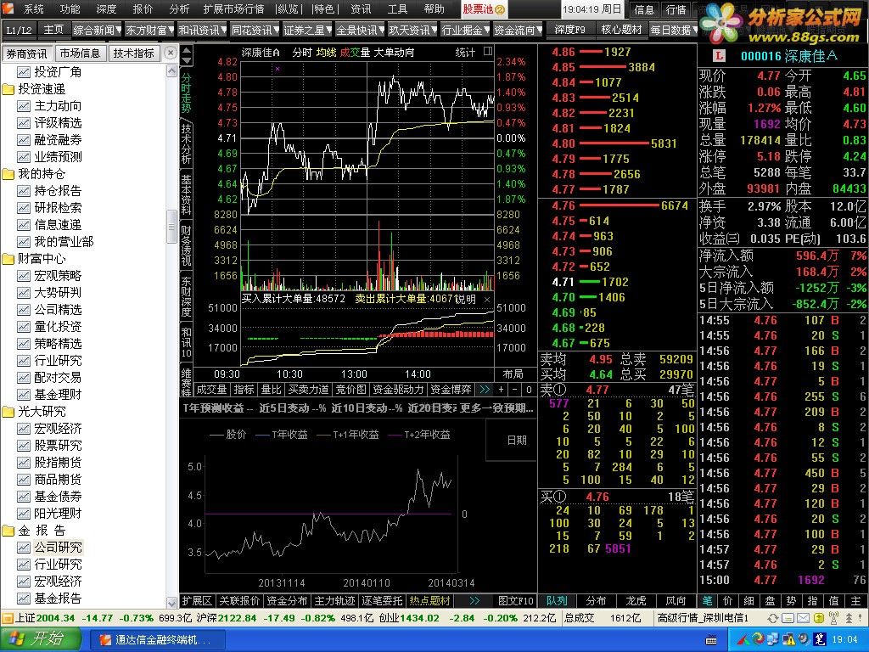Open the 资金流向 dropdown
Image resolution: width=869 pixels, height=652 pixels.
coord(519,30)
